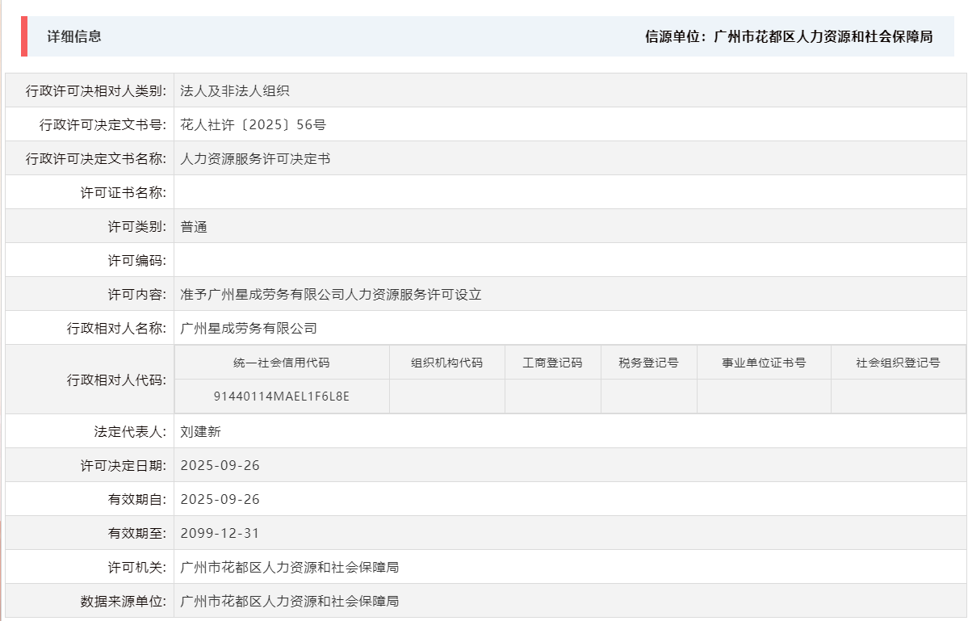
Task: Click the 税务登记号 column header
Action: pos(648,362)
